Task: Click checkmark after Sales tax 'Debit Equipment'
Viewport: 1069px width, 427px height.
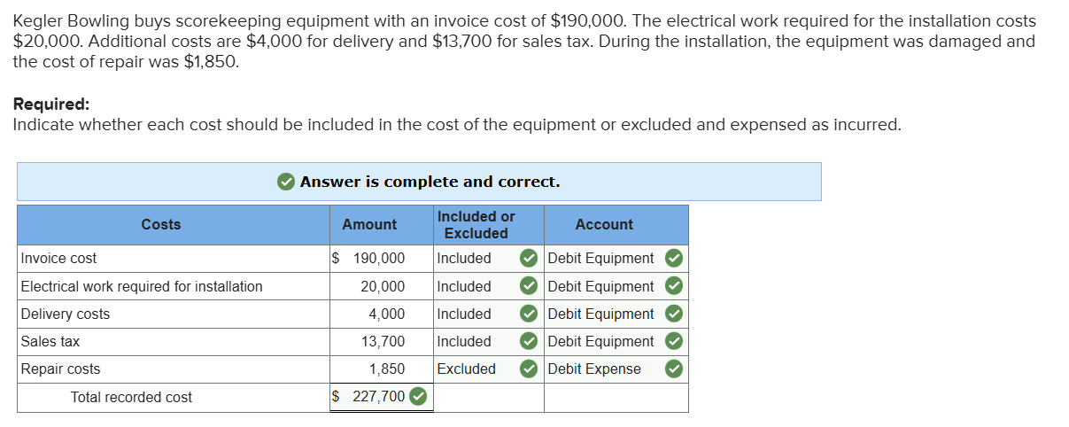Action: 674,341
